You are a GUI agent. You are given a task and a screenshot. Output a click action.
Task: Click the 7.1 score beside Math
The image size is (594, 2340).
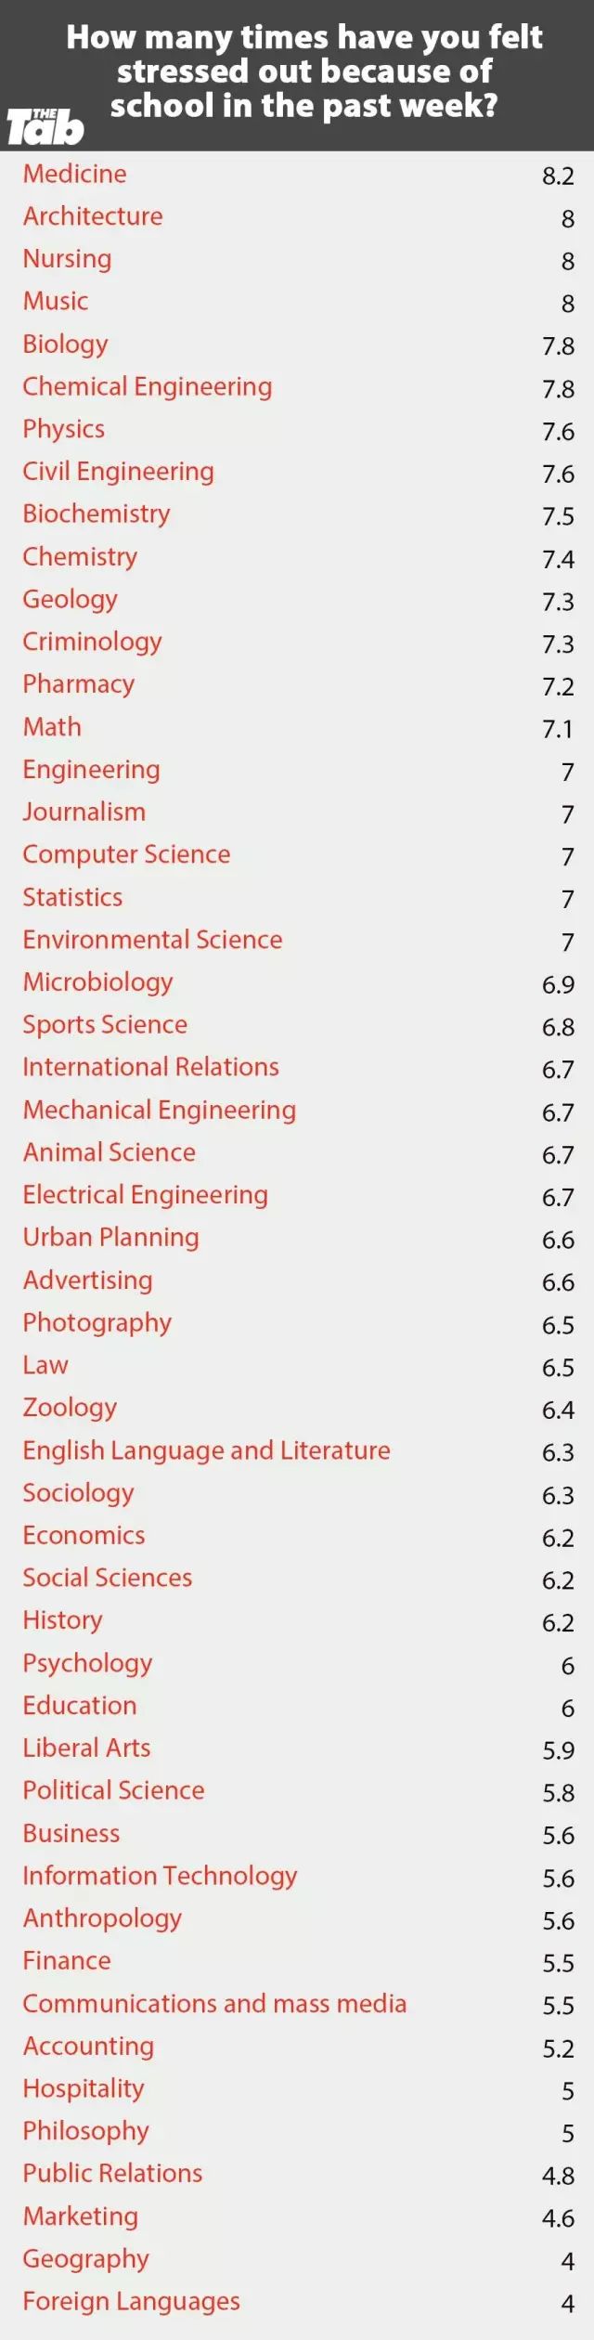pyautogui.click(x=558, y=729)
